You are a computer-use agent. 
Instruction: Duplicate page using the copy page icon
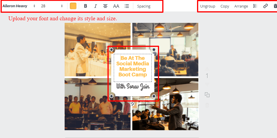pos(207,95)
